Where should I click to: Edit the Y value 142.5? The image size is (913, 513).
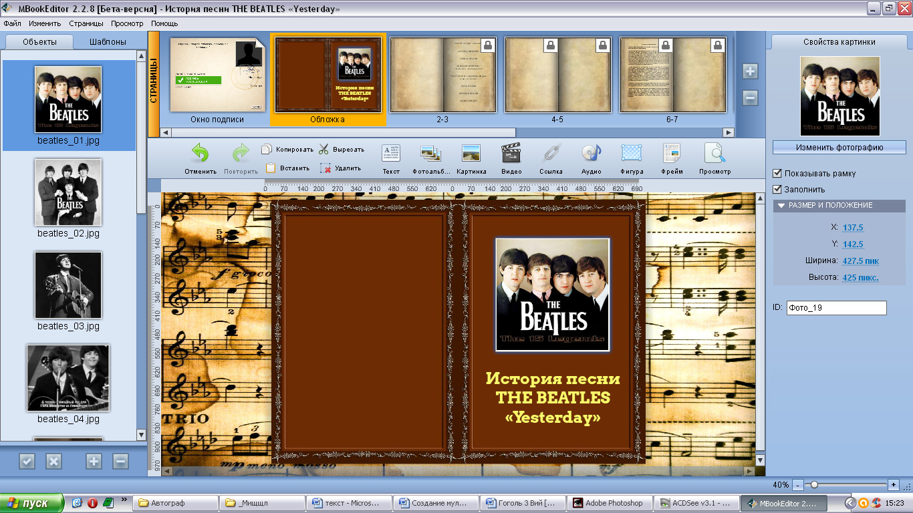(853, 244)
